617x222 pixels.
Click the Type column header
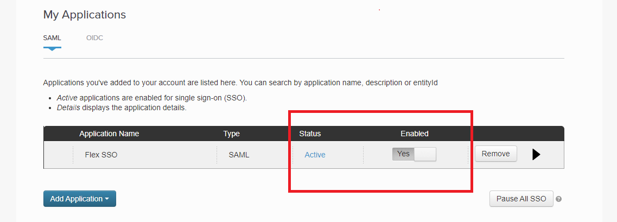tap(231, 134)
